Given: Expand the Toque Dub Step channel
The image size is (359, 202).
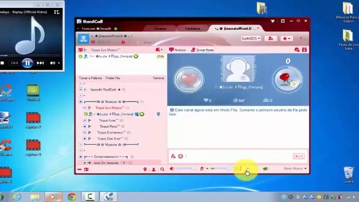Looking at the screenshot, I should (x=85, y=139).
